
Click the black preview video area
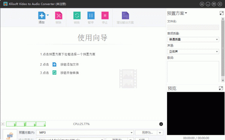[x=196, y=113]
